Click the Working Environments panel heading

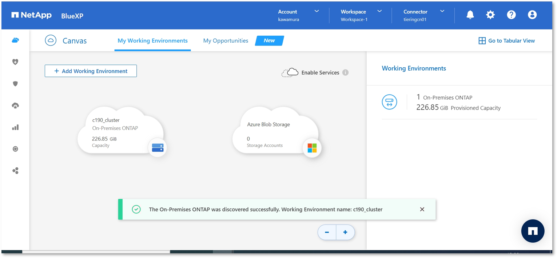pos(414,68)
